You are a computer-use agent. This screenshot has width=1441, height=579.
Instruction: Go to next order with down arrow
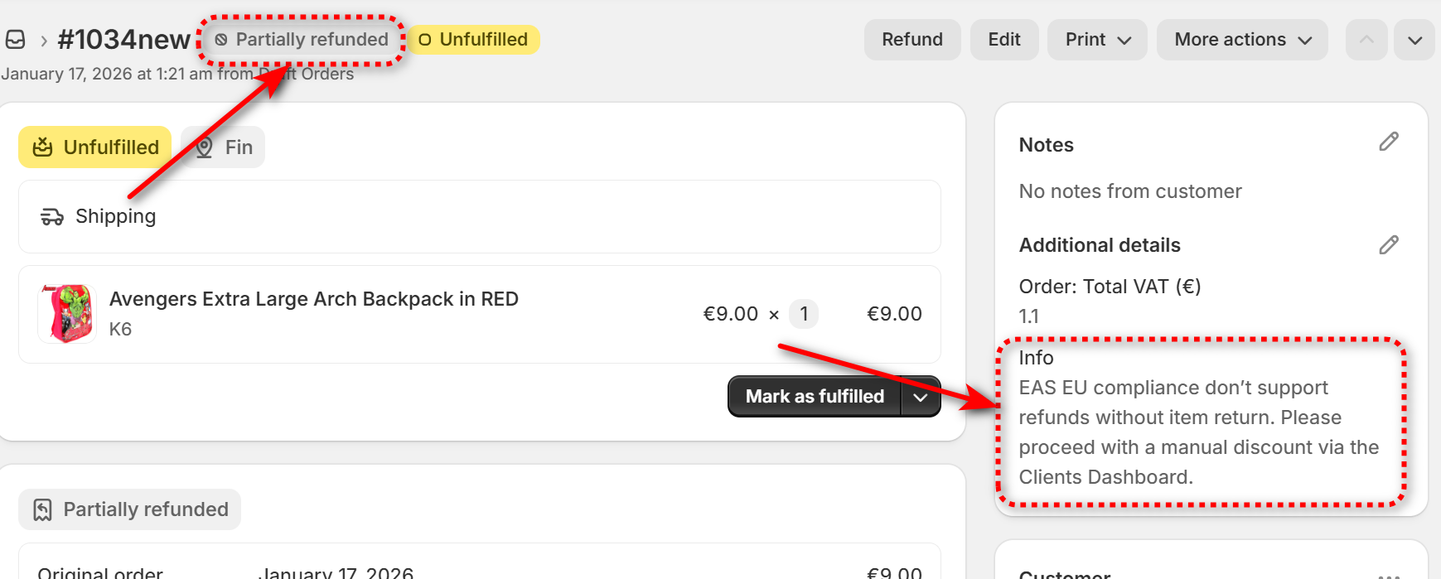click(x=1414, y=40)
